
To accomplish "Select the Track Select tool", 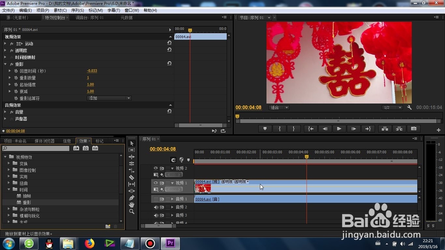I will [132, 150].
